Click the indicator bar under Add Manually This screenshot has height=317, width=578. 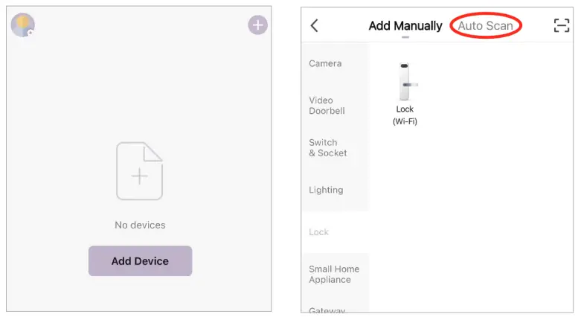tap(405, 36)
